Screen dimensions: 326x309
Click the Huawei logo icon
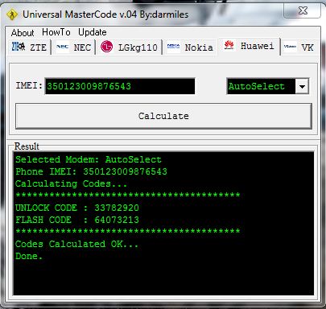[x=229, y=45]
